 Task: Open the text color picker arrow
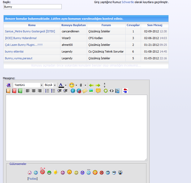point(66,85)
